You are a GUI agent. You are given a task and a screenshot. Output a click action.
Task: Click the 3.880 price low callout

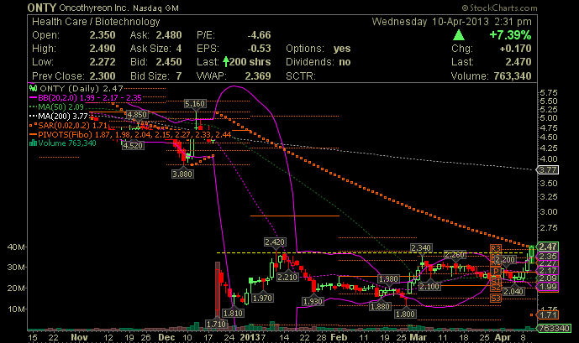click(x=182, y=174)
